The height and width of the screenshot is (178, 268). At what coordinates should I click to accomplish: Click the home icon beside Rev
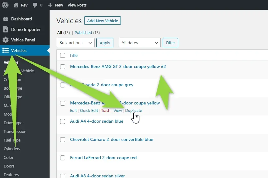[16, 5]
